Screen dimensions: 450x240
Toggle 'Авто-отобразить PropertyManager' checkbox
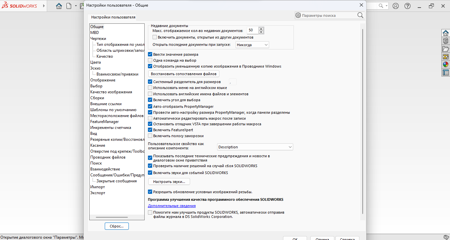pos(150,106)
